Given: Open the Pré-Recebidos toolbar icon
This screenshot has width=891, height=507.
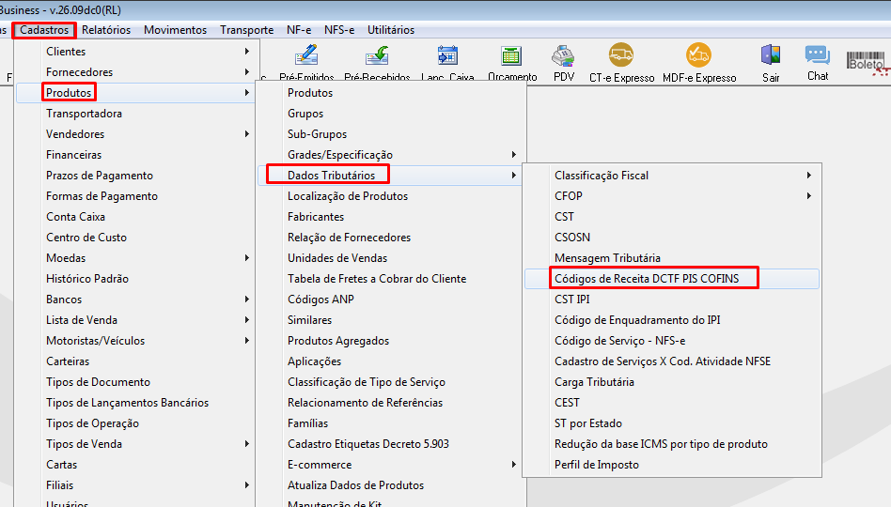Looking at the screenshot, I should click(377, 55).
